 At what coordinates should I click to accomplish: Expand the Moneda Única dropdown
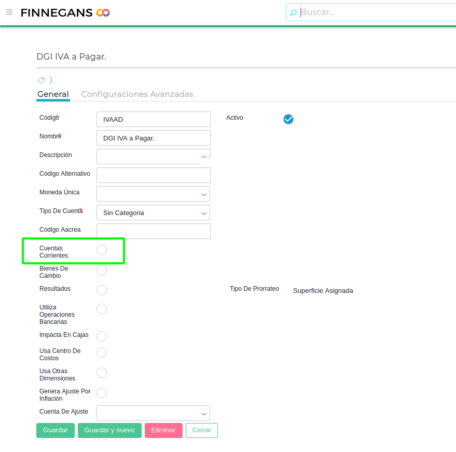[x=204, y=194]
